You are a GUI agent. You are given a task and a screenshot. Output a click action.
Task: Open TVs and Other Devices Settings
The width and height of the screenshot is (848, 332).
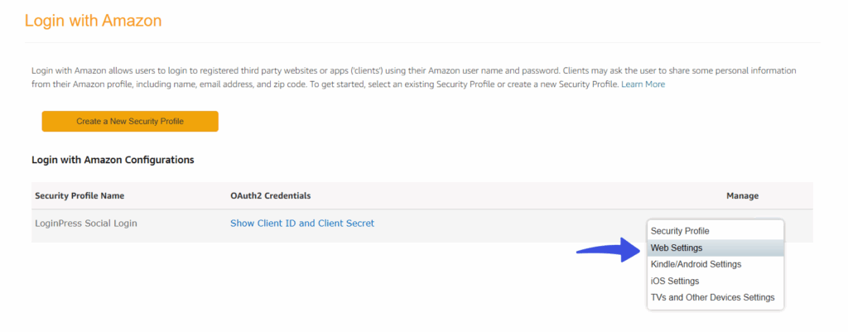[715, 297]
